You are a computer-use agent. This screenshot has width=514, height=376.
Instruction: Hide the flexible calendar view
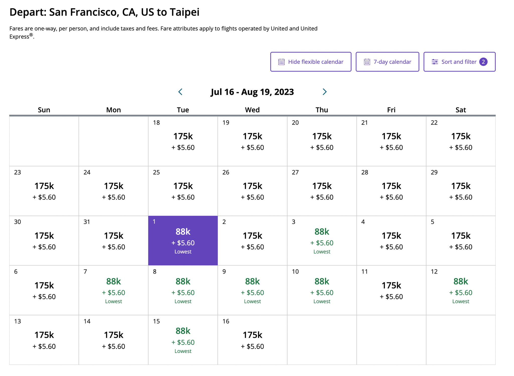tap(311, 62)
